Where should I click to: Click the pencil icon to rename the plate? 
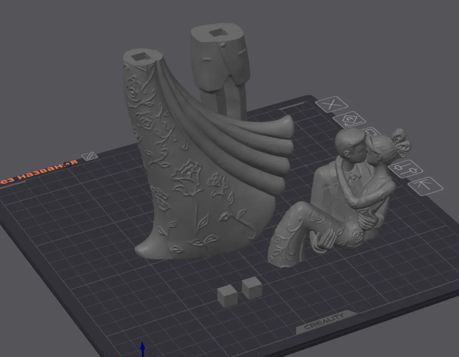tap(90, 156)
